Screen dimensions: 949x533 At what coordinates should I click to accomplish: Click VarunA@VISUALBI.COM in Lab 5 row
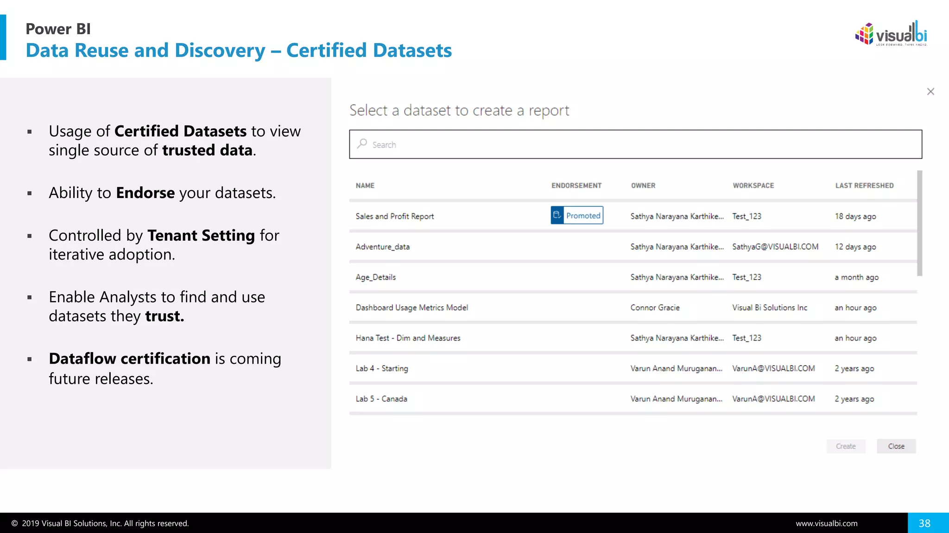pos(773,399)
